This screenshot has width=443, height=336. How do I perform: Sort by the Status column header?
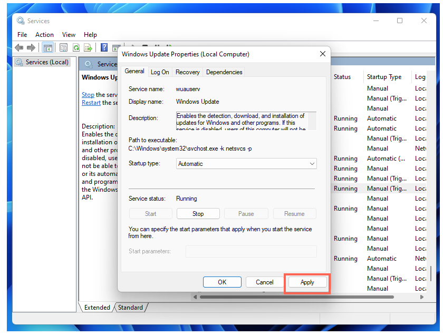342,77
